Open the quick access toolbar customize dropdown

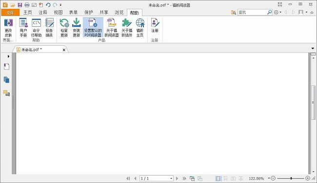tap(60, 5)
